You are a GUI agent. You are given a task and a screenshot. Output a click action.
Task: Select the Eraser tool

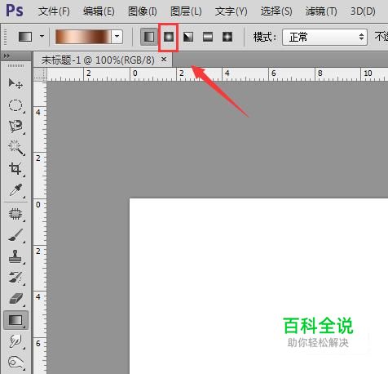(15, 299)
